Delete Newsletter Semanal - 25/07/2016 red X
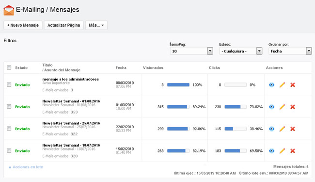This screenshot has width=315, height=182. pos(293,129)
